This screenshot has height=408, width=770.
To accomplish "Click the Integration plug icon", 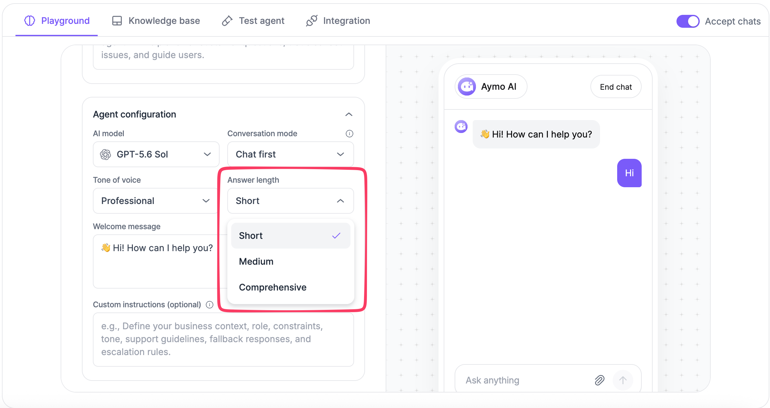I will (312, 21).
